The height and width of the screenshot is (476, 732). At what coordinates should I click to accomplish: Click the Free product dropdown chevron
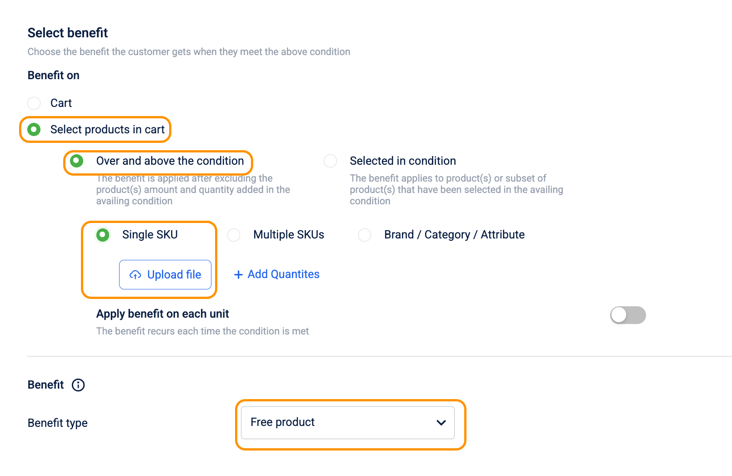click(441, 423)
